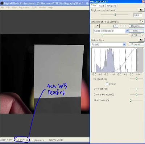
Task: Switch to the RGB tab
Action: point(101,6)
